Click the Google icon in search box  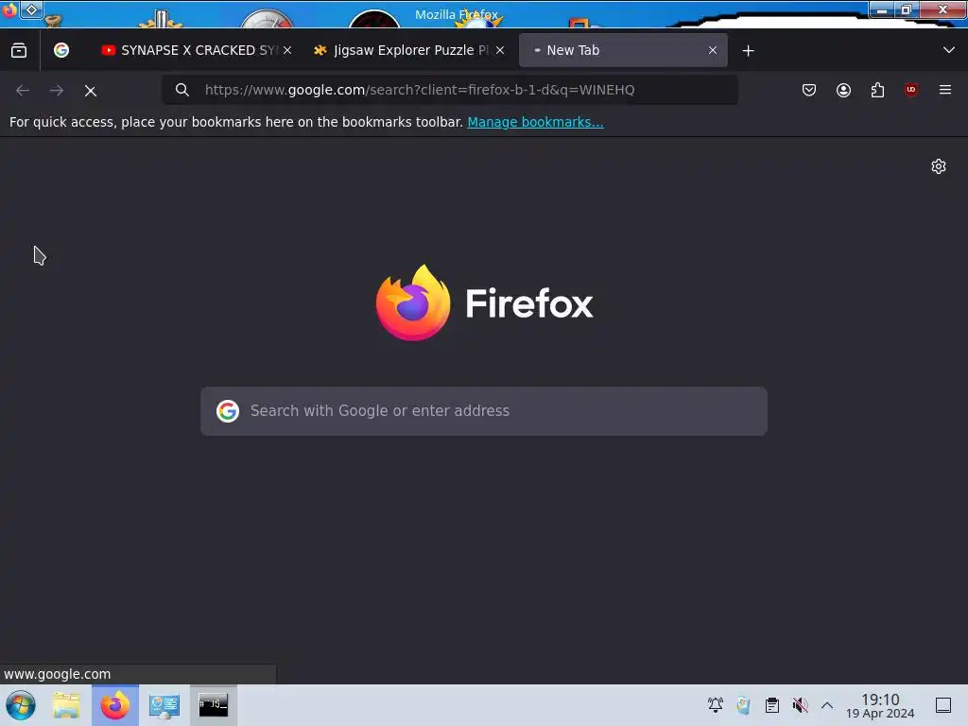coord(227,410)
